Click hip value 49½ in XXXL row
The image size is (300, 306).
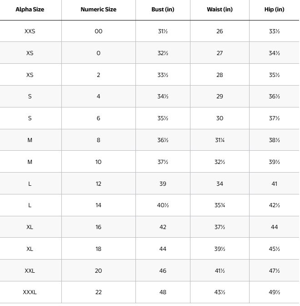(274, 292)
